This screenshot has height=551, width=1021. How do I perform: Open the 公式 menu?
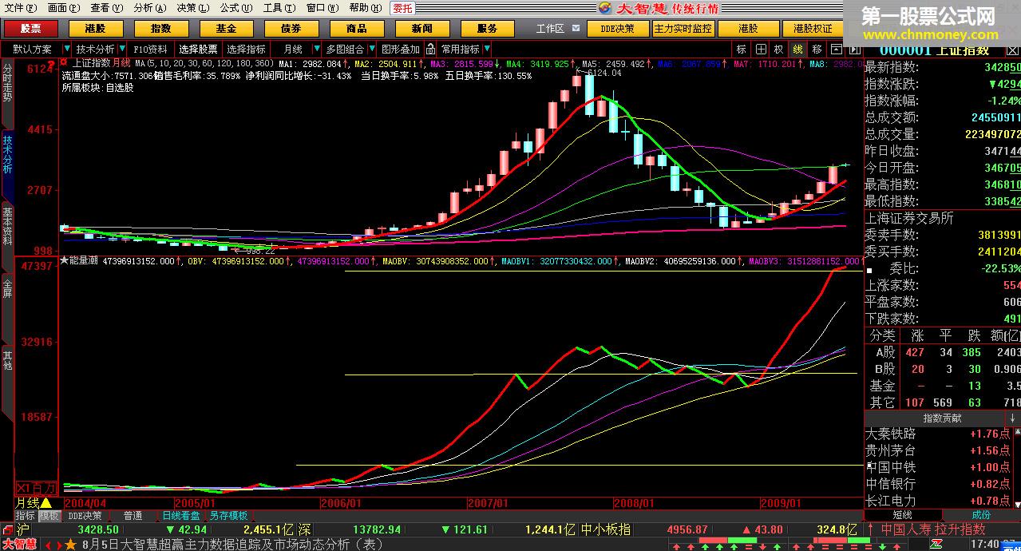pos(236,8)
